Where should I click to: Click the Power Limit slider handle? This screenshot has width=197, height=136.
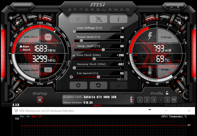81,41
